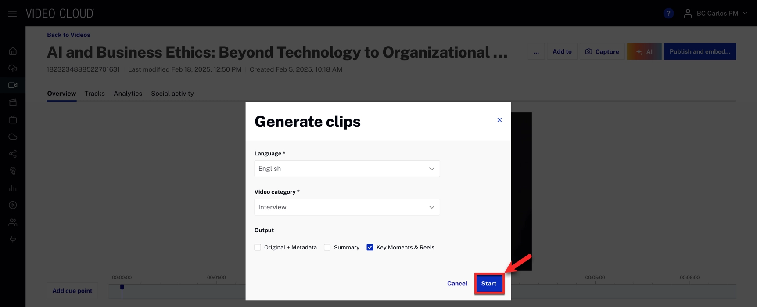Expand the Language dropdown
This screenshot has height=307, width=757.
click(x=347, y=169)
